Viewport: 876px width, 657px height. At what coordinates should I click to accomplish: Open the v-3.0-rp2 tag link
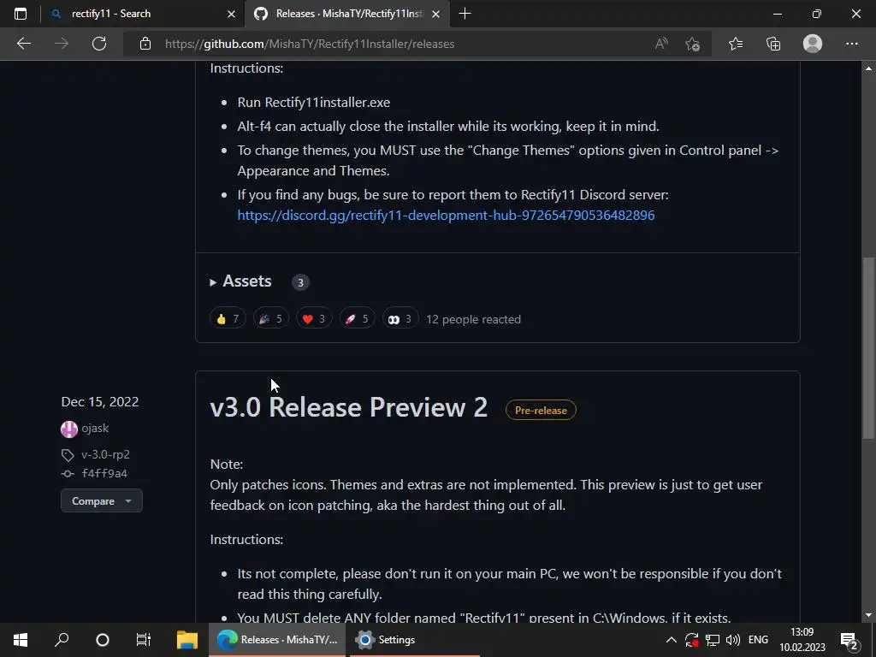click(105, 455)
